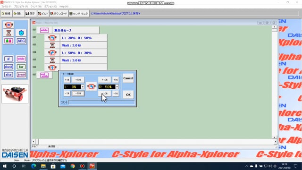Increase the left motor by +10%

[x=78, y=80]
